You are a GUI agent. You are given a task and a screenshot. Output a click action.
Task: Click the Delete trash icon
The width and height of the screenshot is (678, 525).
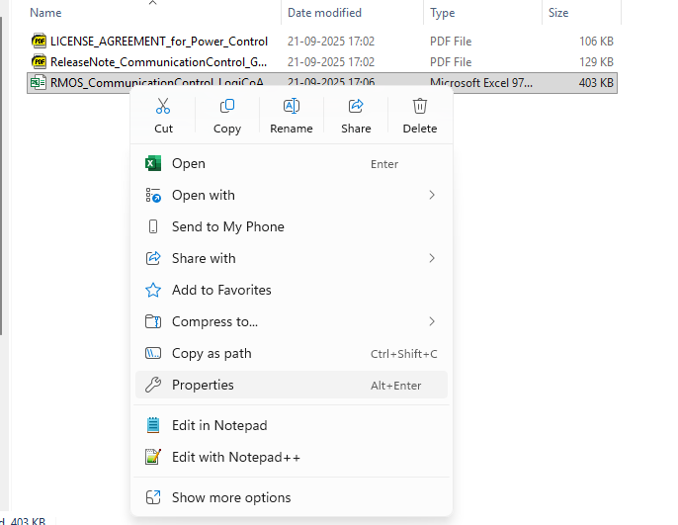(x=420, y=107)
